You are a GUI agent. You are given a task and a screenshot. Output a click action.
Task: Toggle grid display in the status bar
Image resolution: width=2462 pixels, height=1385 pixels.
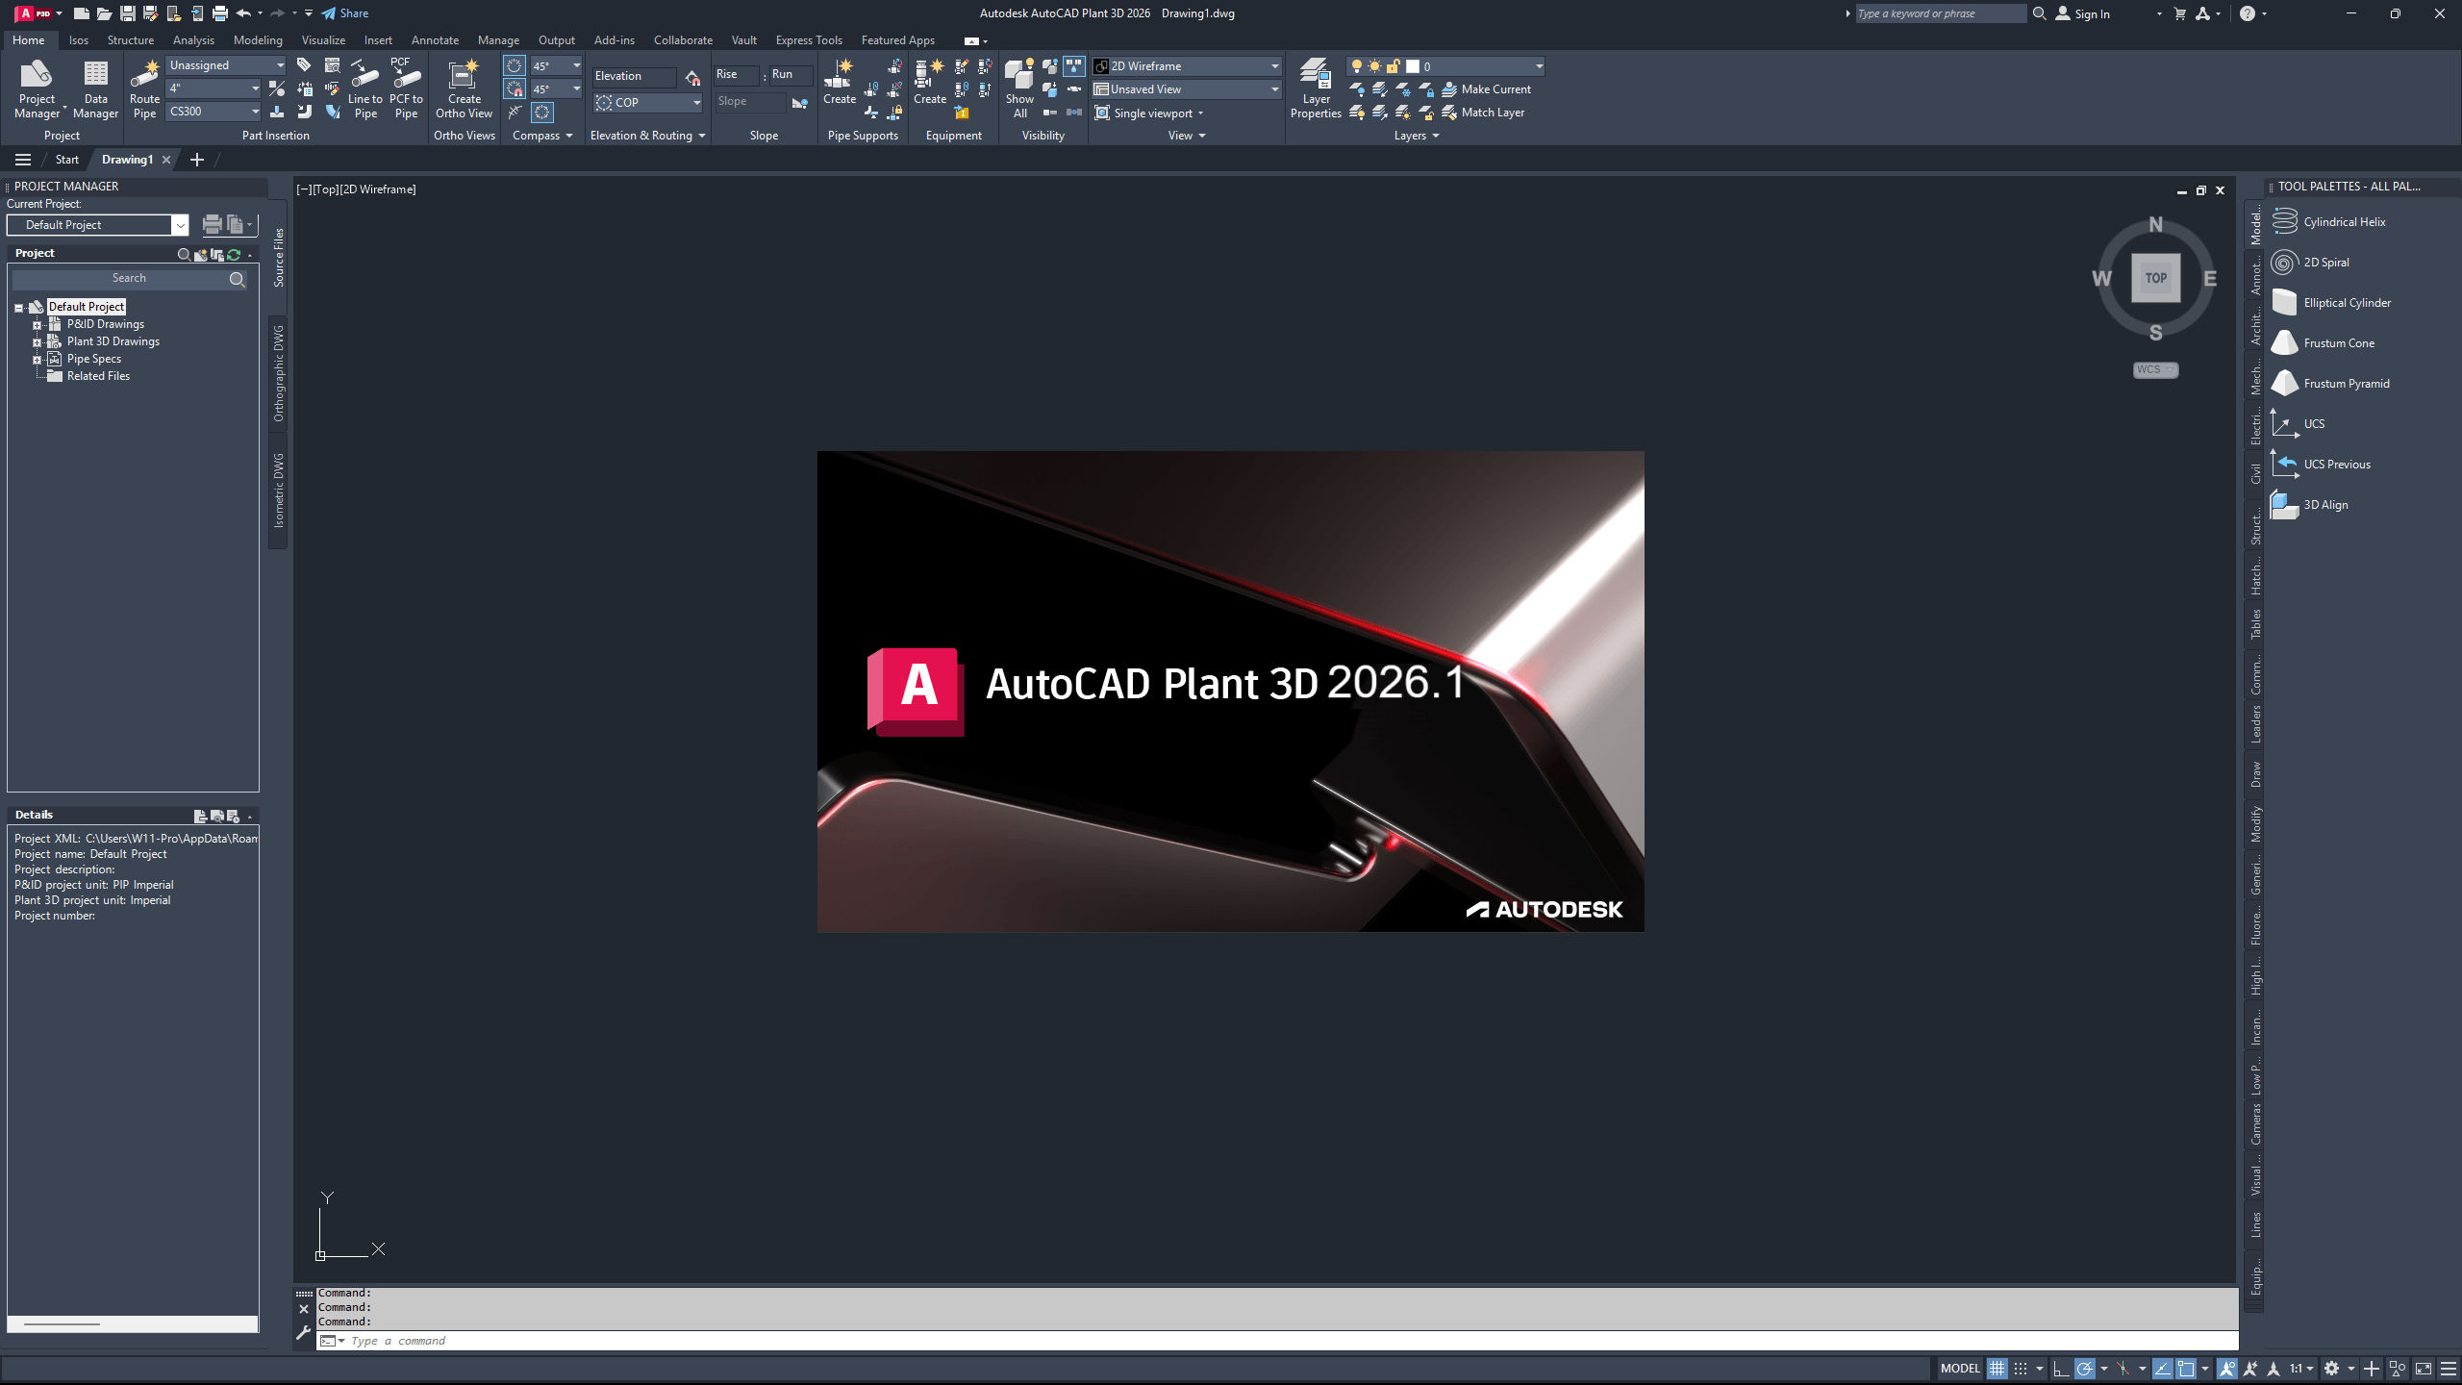[1997, 1368]
